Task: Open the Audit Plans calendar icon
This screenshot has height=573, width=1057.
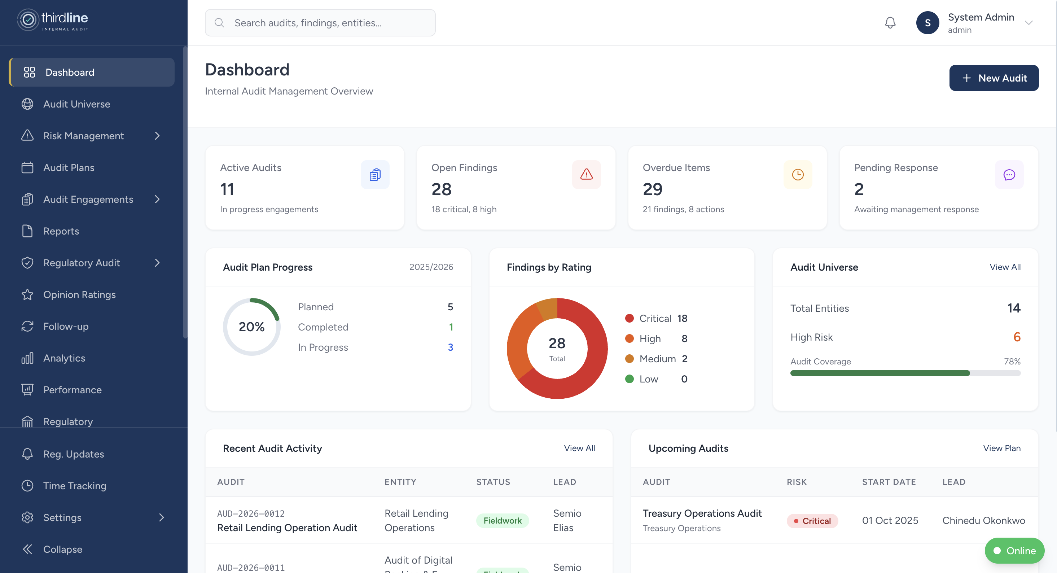Action: tap(27, 167)
